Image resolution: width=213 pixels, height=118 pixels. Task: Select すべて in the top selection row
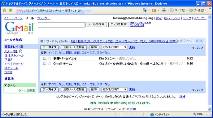(52, 53)
